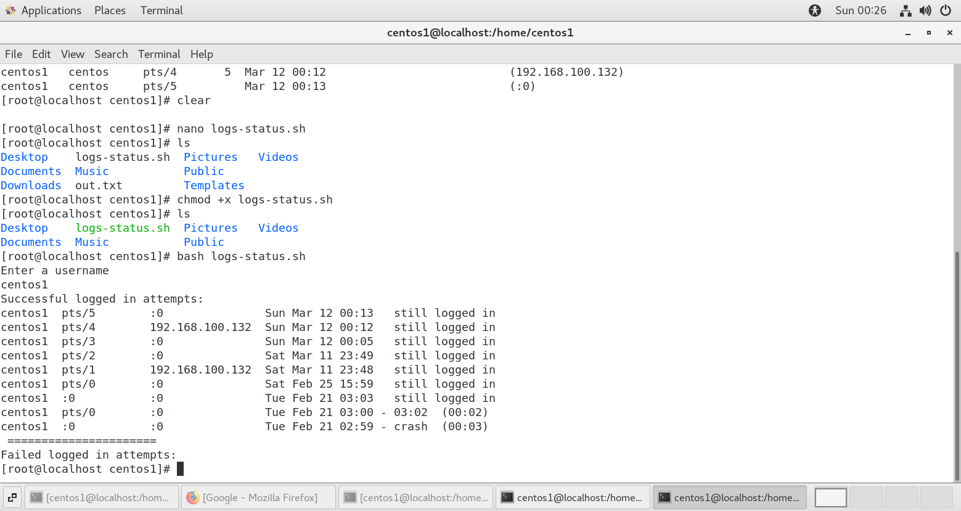This screenshot has width=961, height=511.
Task: Click the Applications activities icon
Action: (10, 10)
